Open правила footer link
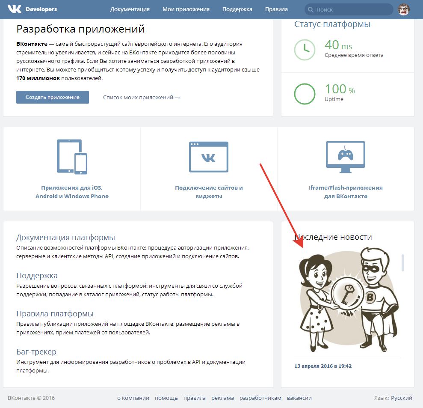 (x=195, y=398)
